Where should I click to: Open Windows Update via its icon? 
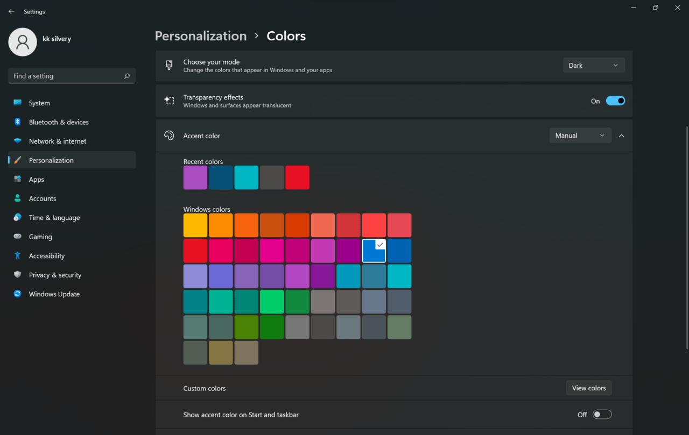(x=17, y=294)
